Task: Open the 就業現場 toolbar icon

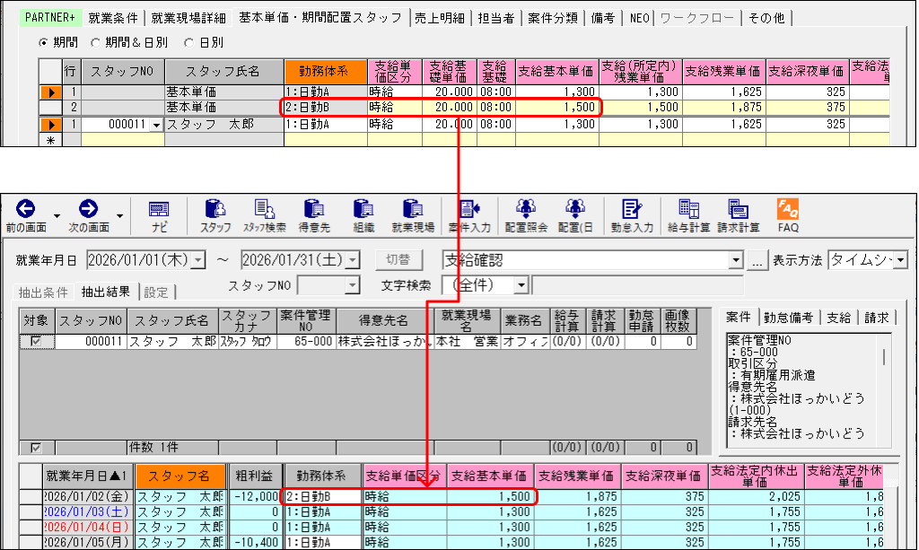Action: click(412, 210)
